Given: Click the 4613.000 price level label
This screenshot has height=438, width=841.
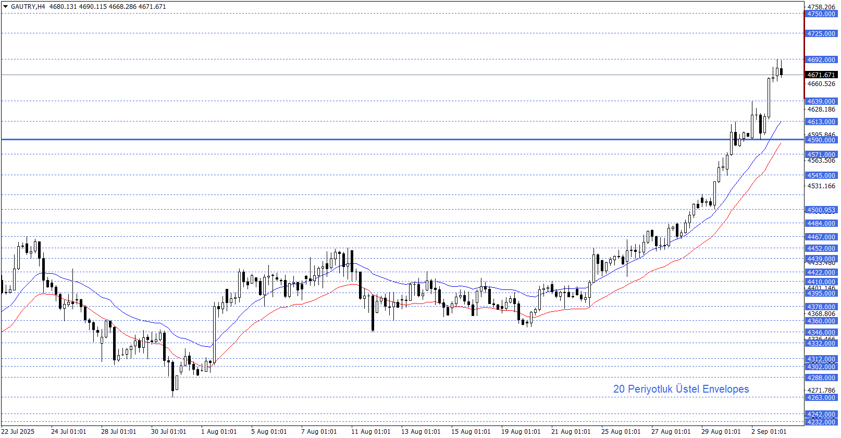Looking at the screenshot, I should pyautogui.click(x=821, y=122).
